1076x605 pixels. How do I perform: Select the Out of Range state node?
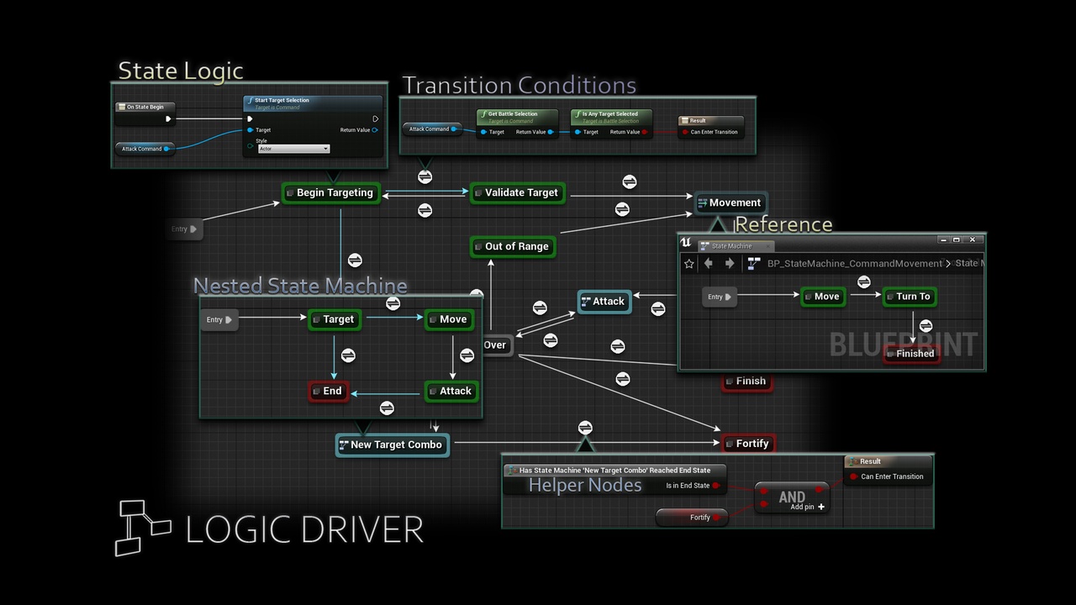[x=513, y=246]
